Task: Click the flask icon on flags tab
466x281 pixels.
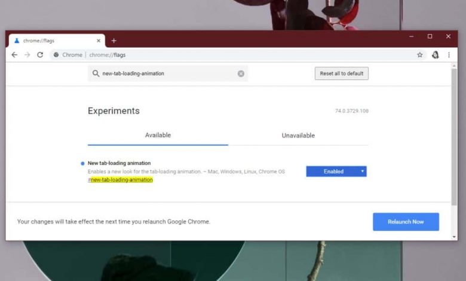Action: (x=17, y=41)
